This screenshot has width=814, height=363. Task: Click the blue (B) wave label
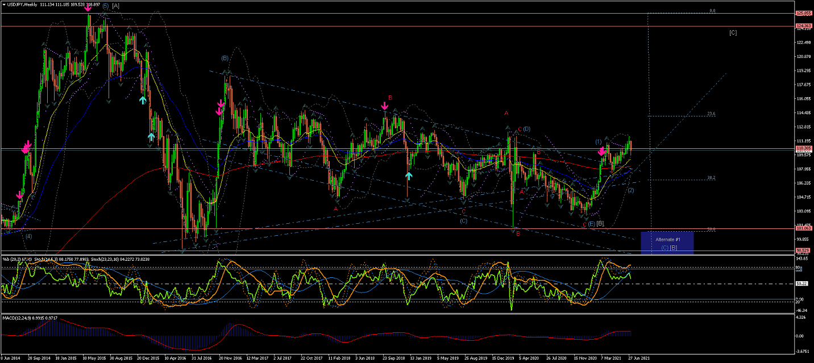click(225, 58)
